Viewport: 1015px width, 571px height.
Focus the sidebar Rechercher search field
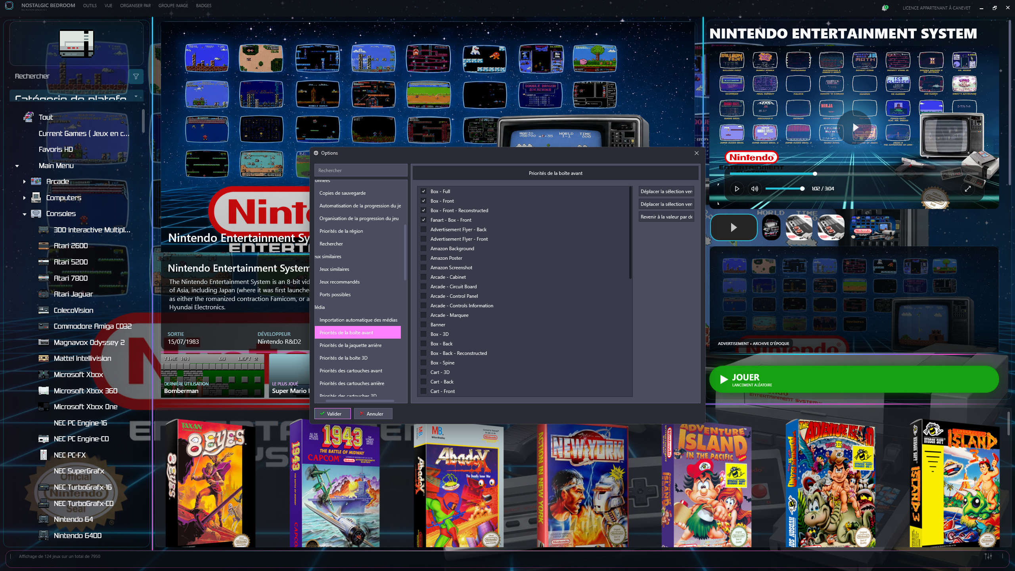coord(69,77)
